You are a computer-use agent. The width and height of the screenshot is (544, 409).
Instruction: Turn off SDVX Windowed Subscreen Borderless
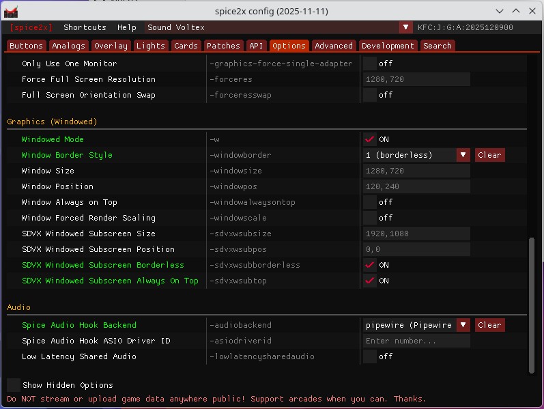pos(370,265)
